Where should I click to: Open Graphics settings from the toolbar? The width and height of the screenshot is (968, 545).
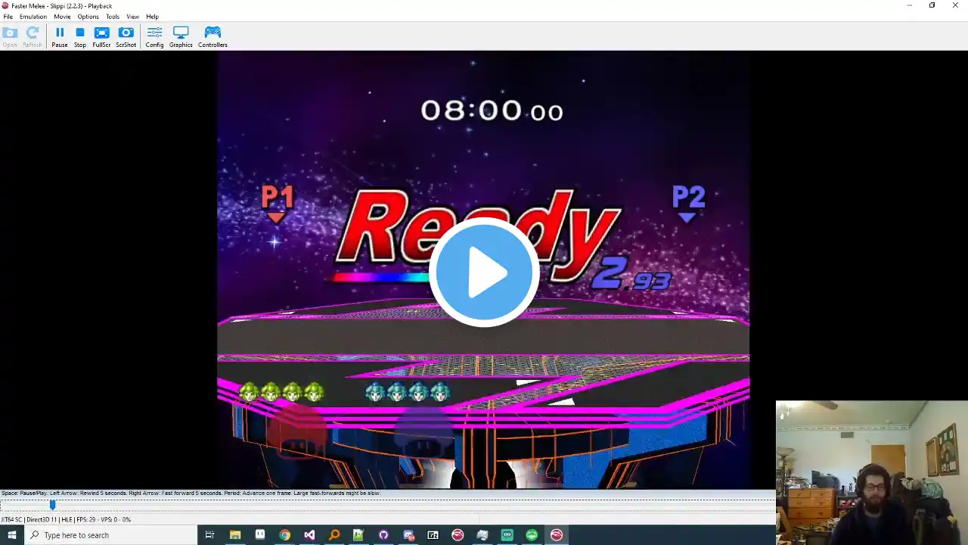[181, 36]
